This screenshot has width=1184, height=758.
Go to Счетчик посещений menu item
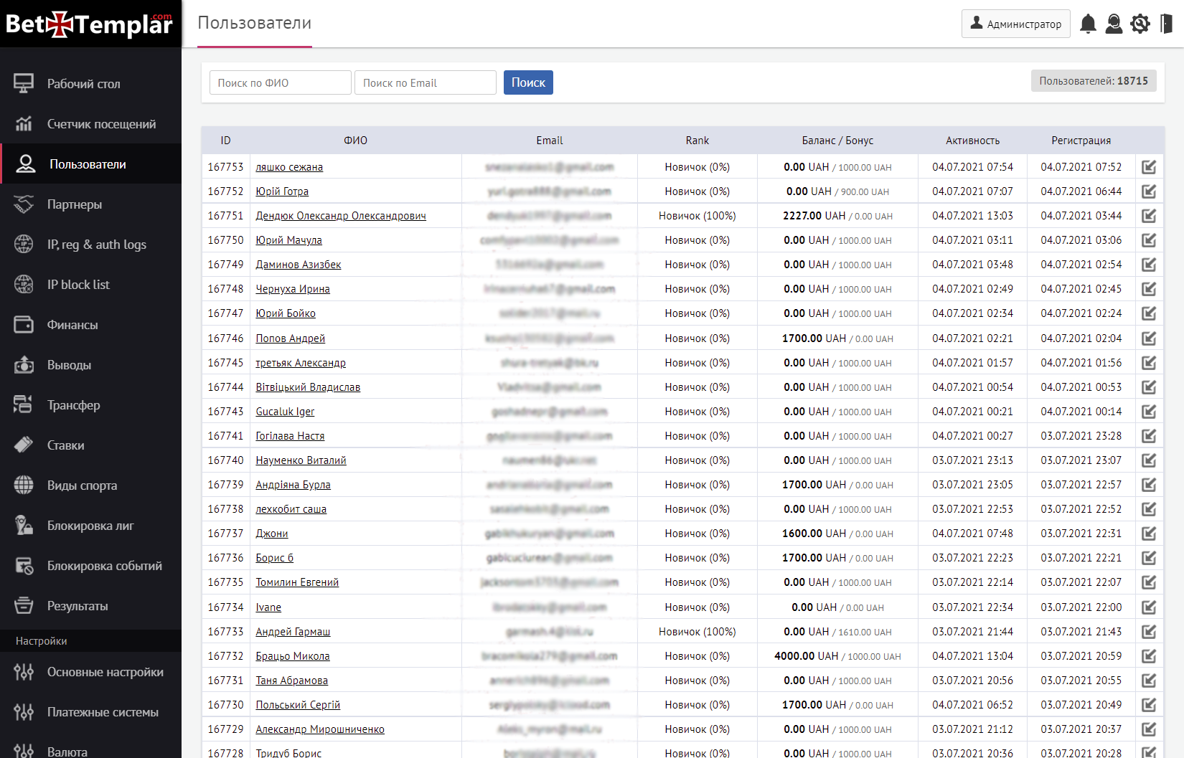point(101,124)
